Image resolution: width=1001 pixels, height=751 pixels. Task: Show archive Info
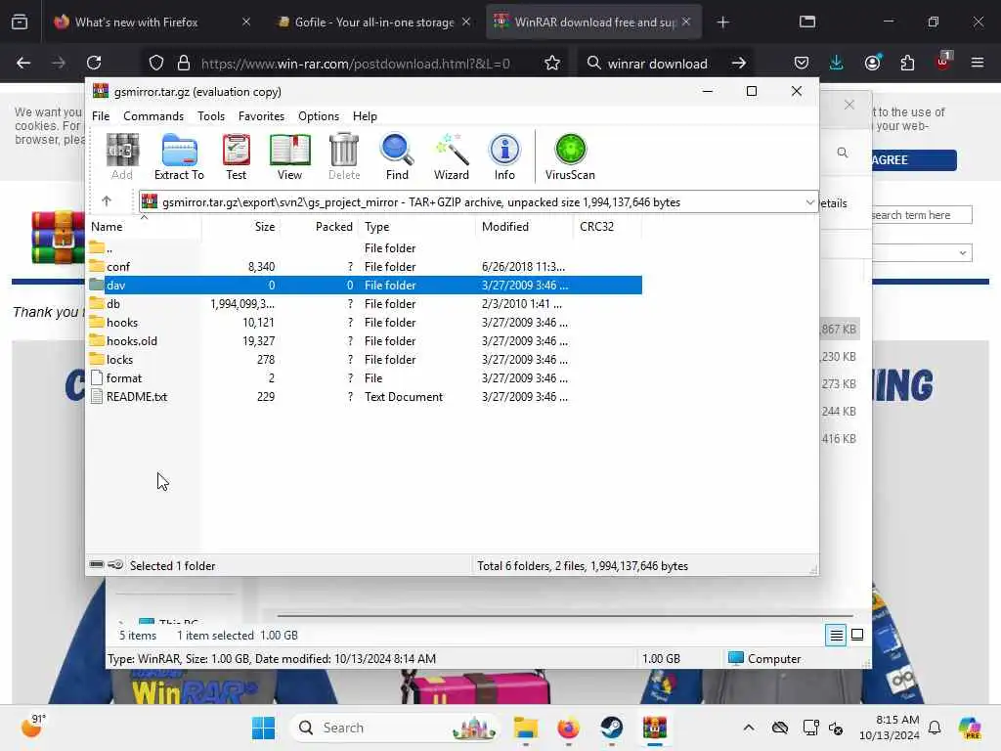coord(504,157)
